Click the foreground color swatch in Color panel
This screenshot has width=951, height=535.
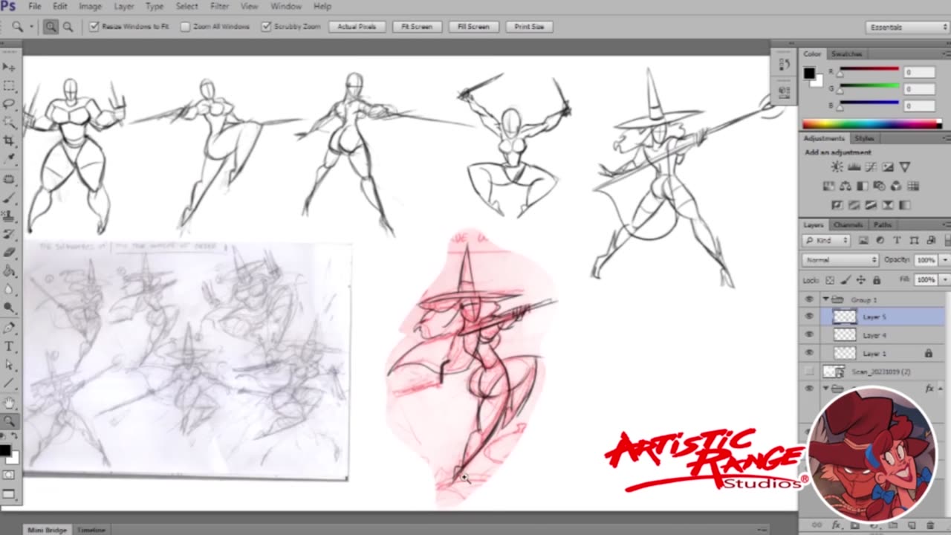809,73
